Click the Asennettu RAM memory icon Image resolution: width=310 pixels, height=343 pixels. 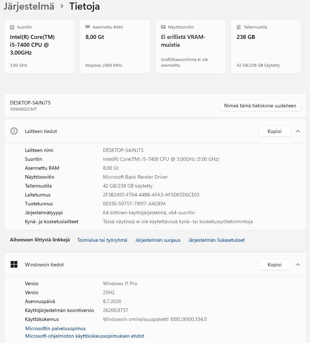88,27
